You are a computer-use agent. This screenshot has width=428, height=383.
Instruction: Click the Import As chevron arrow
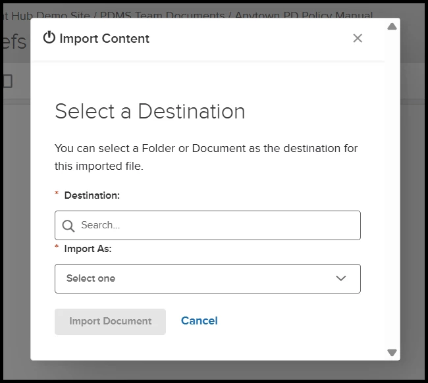pyautogui.click(x=341, y=278)
